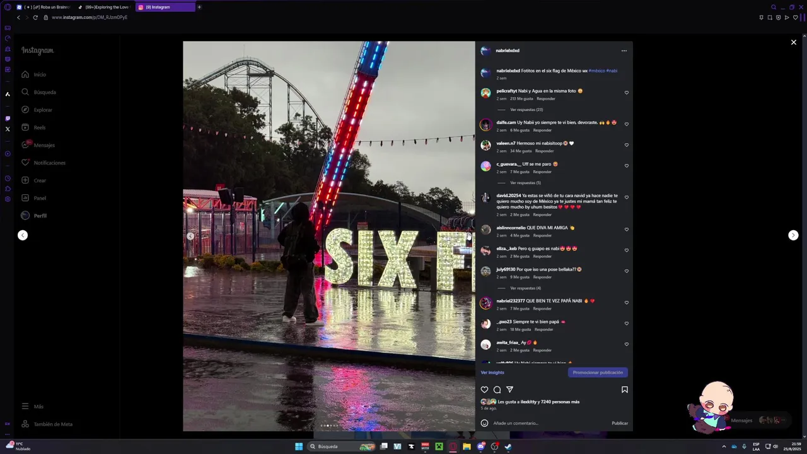This screenshot has width=807, height=454.
Task: Open the three-dot options menu of the post
Action: [624, 50]
